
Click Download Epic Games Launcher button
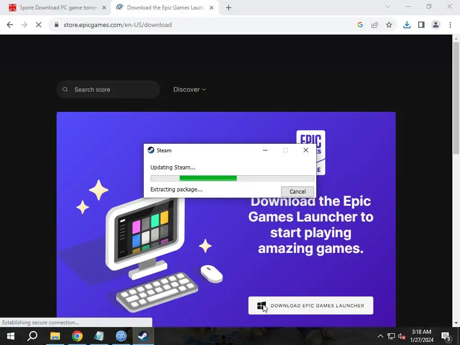tap(311, 305)
